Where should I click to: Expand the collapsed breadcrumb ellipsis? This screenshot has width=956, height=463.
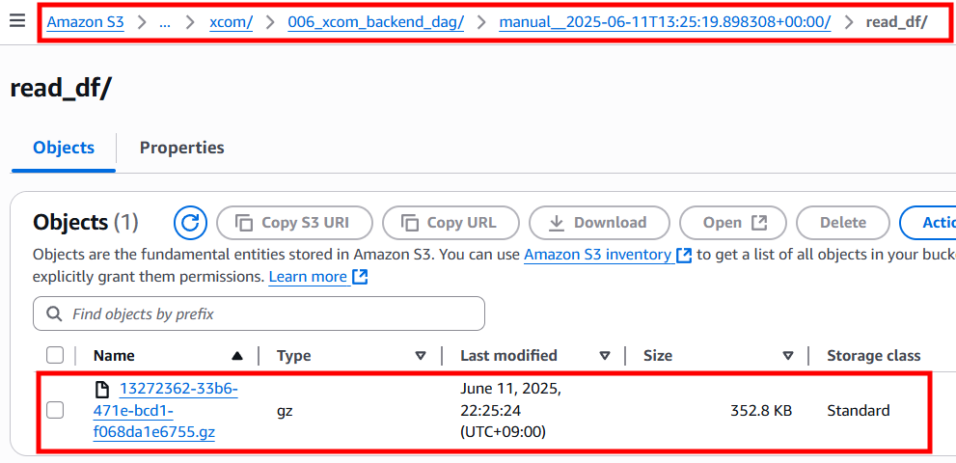click(x=165, y=23)
